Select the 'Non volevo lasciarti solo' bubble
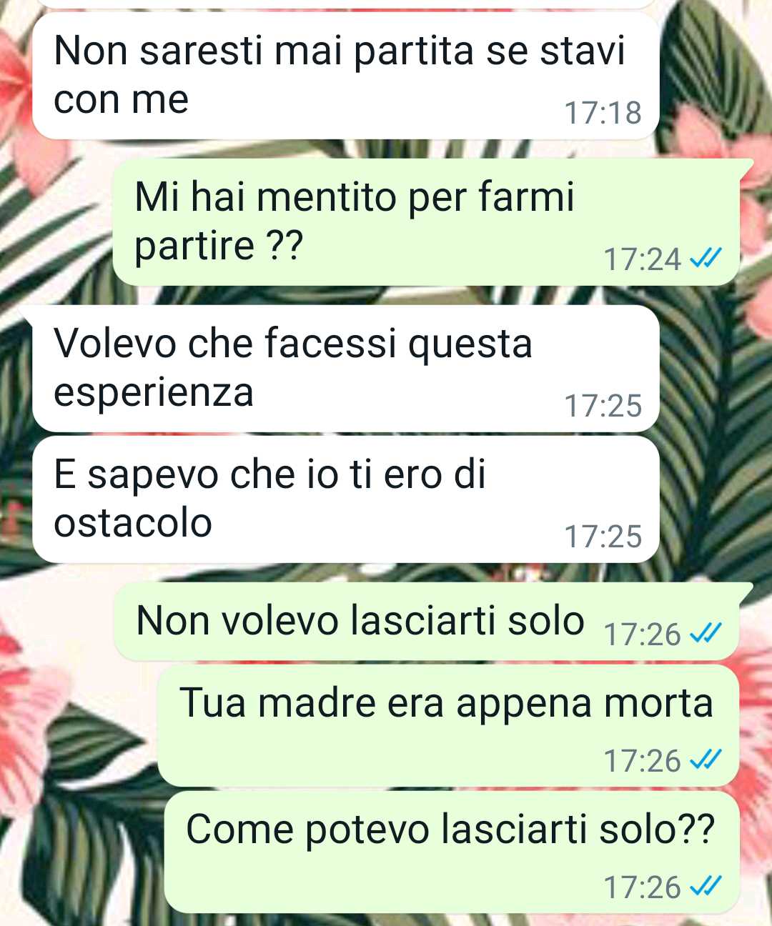 pos(427,621)
